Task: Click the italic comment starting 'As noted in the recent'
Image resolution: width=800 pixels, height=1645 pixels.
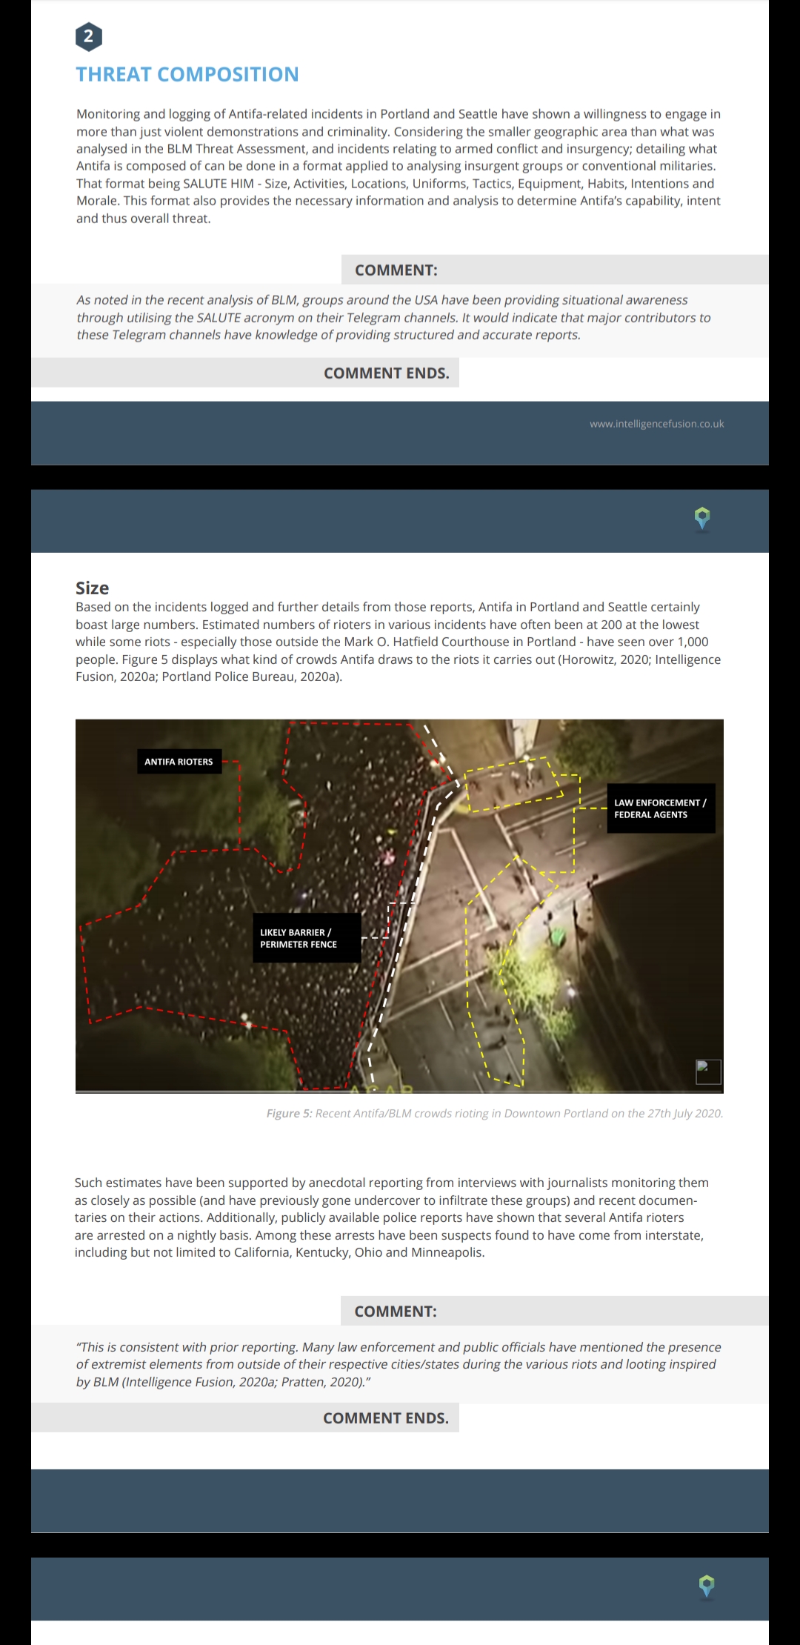Action: pyautogui.click(x=393, y=317)
